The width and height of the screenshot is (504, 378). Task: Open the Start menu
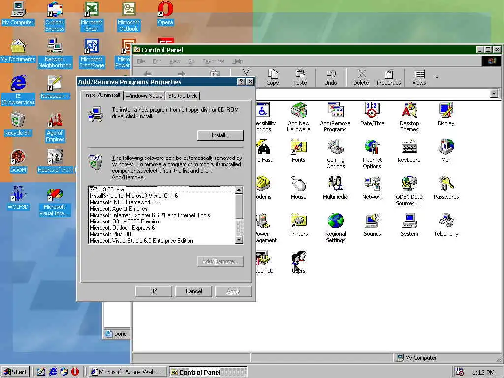pyautogui.click(x=15, y=372)
